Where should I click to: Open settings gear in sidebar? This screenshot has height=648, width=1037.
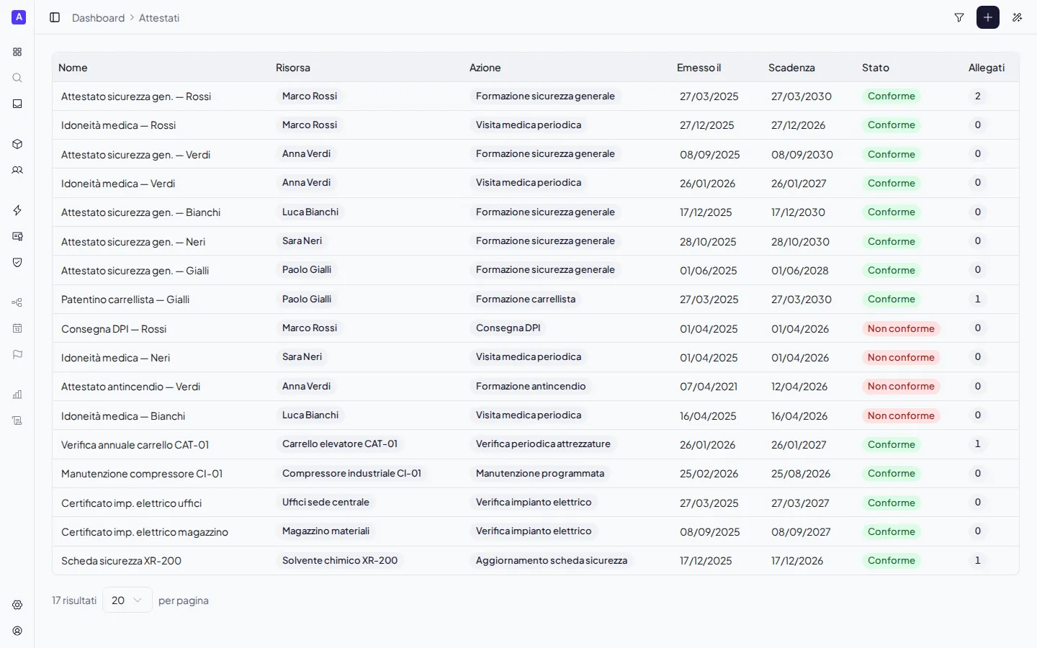[x=17, y=605]
